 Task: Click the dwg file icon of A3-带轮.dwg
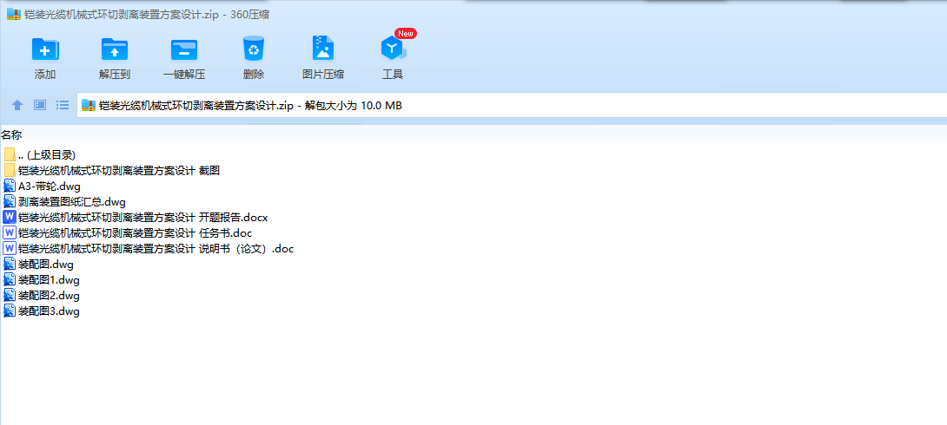coord(10,186)
